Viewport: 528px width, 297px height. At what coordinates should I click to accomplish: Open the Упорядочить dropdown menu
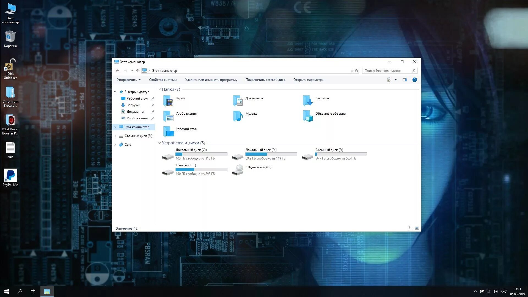coord(129,80)
